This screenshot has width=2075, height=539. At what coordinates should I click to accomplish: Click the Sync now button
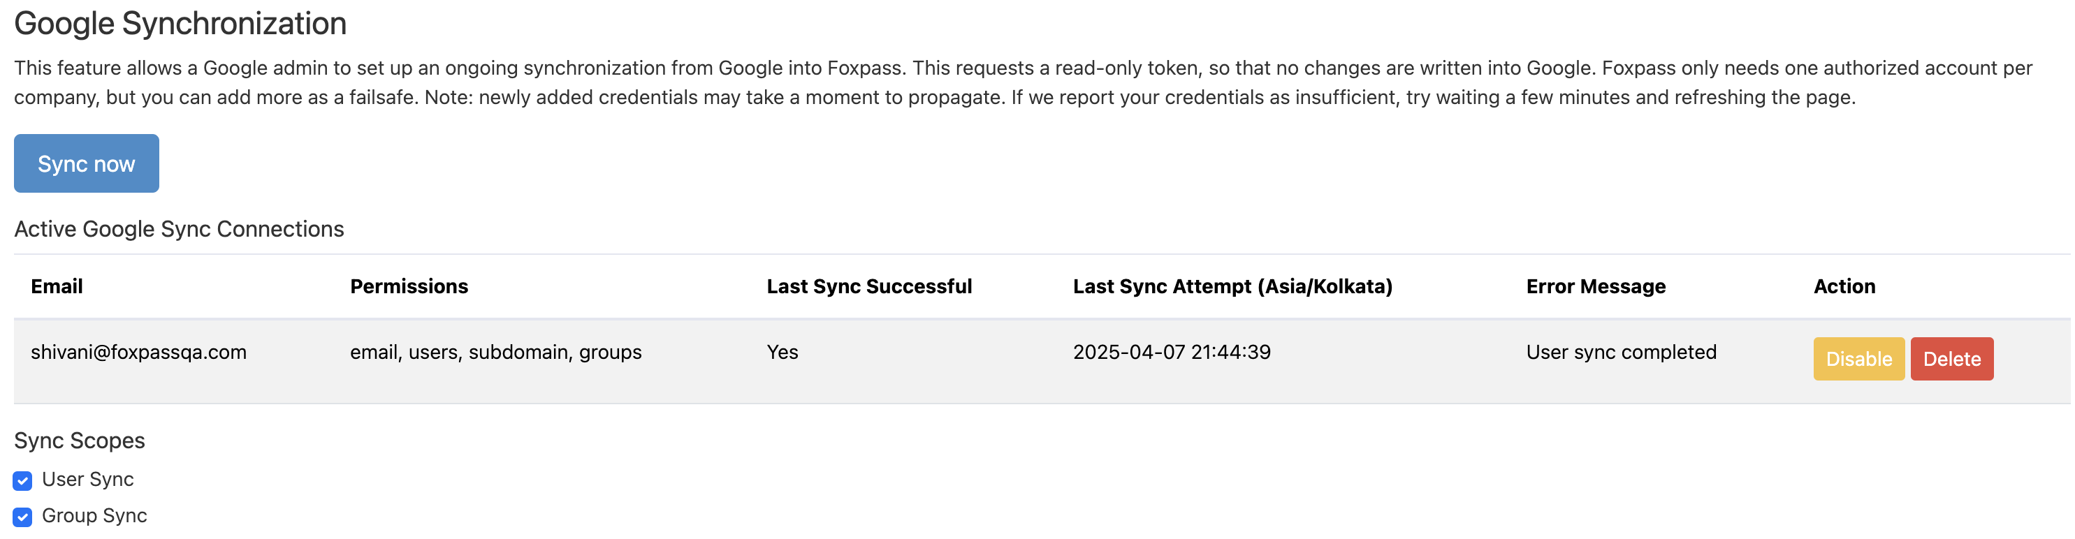[x=86, y=163]
